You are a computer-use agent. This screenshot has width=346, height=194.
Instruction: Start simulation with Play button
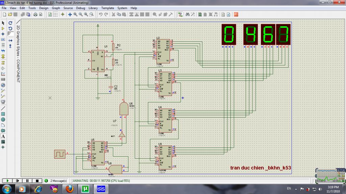click(7, 181)
